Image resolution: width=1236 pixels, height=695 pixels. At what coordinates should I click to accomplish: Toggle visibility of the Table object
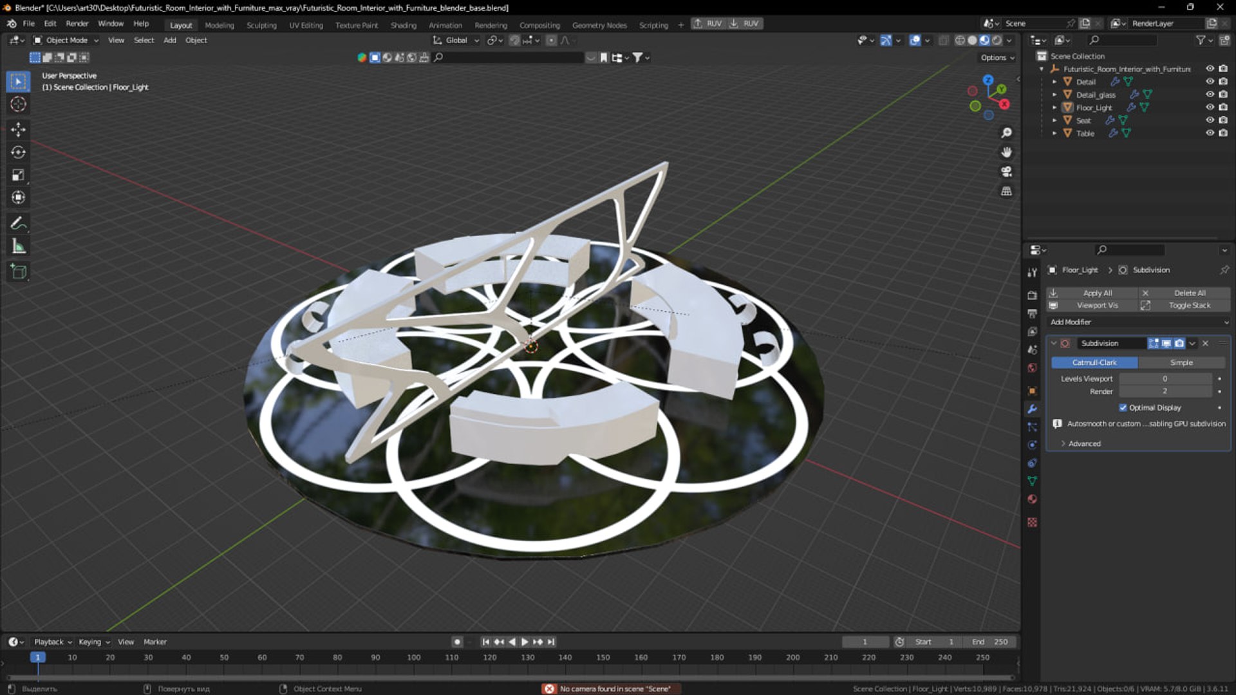click(1210, 133)
